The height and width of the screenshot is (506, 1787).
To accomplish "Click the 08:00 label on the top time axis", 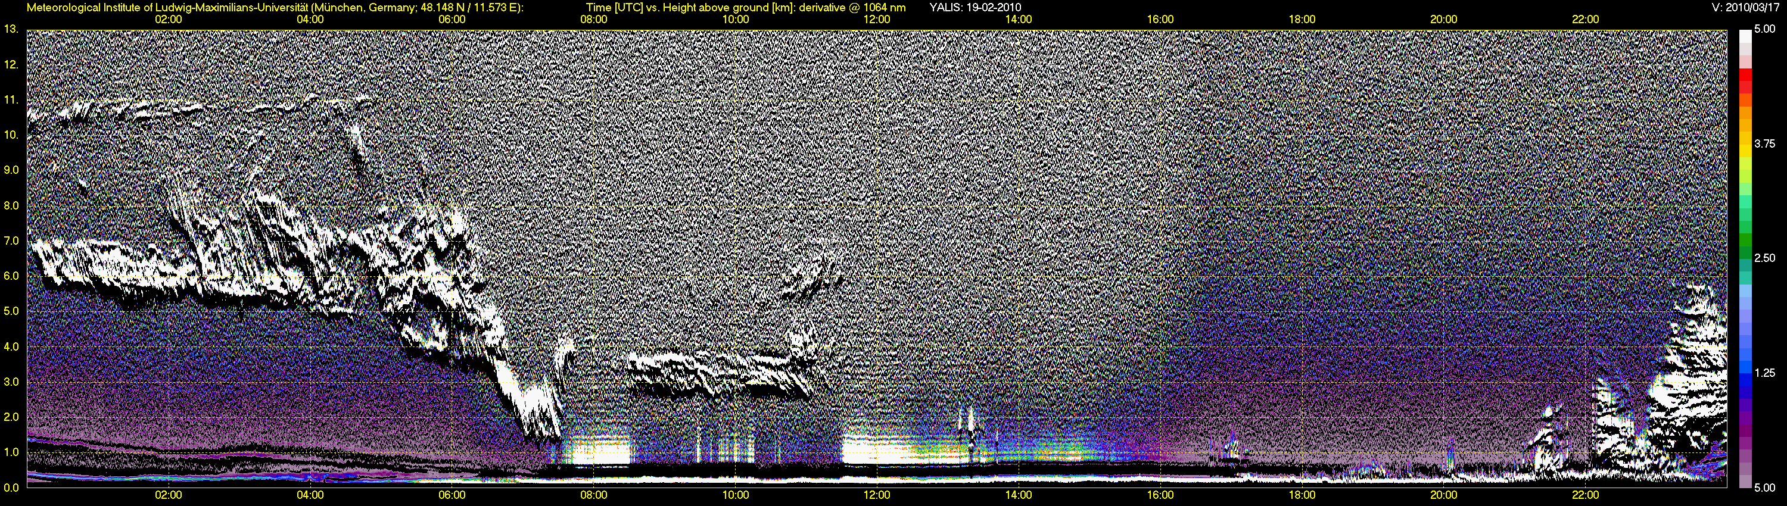I will point(594,20).
